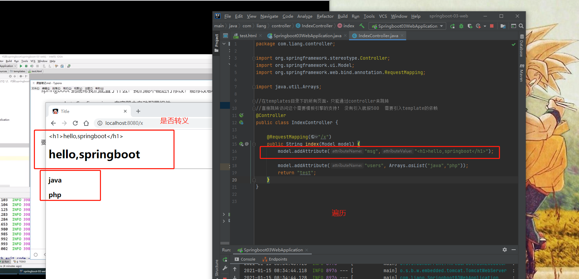
Task: Click the Spring bean gutter icon at line 11
Action: [241, 115]
